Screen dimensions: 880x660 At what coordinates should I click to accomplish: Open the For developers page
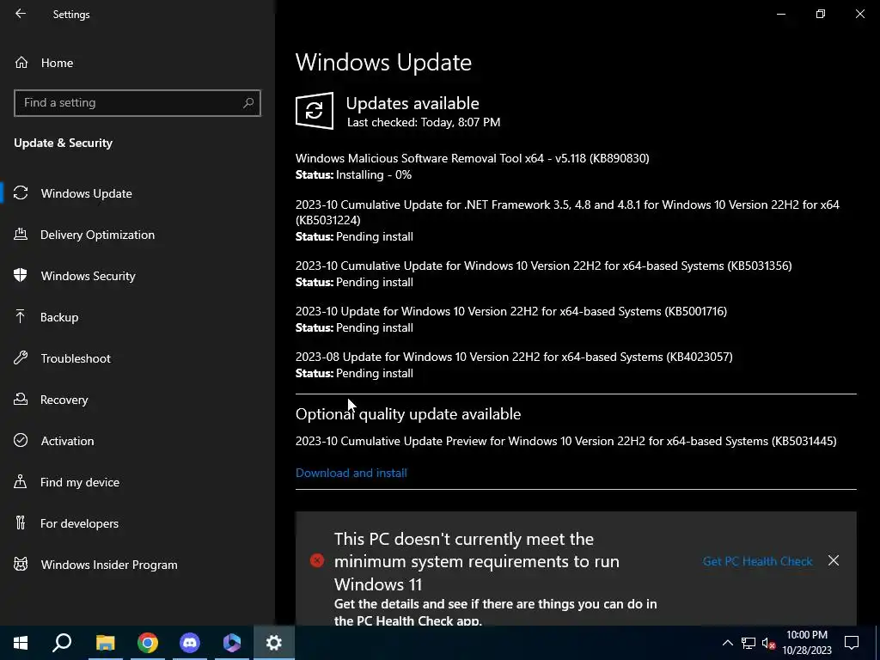79,523
